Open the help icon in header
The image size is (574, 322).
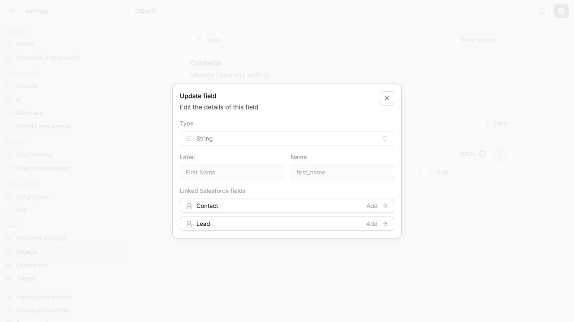[542, 11]
